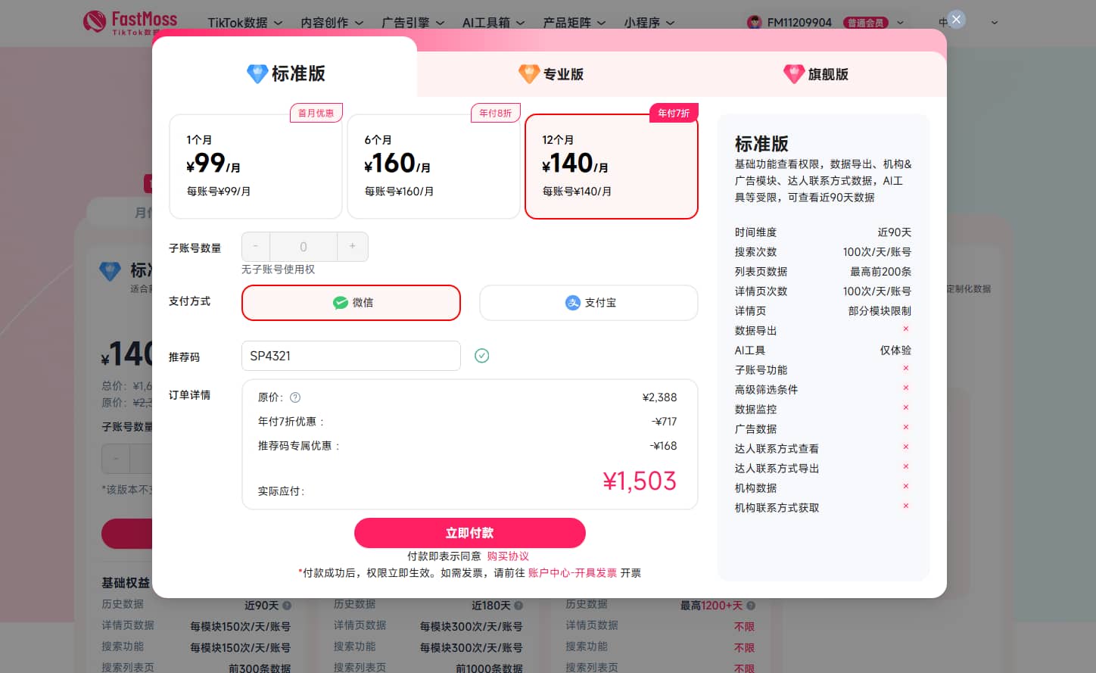Click the pink diamond icon beside 旗舰版
1096x673 pixels.
(793, 73)
